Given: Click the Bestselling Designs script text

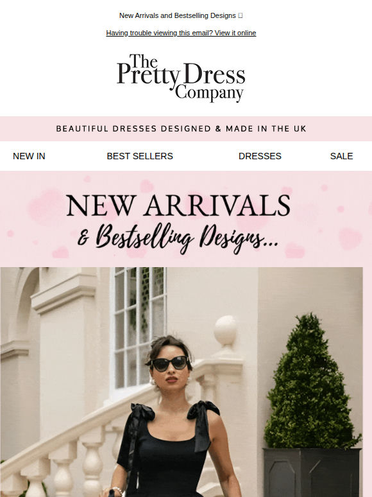Looking at the screenshot, I should (x=178, y=238).
